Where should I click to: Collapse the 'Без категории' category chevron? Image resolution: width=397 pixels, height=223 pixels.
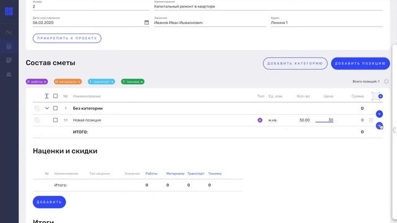[47, 108]
